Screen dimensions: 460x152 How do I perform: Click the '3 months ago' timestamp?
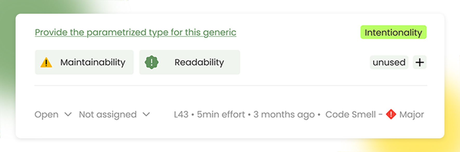(284, 114)
